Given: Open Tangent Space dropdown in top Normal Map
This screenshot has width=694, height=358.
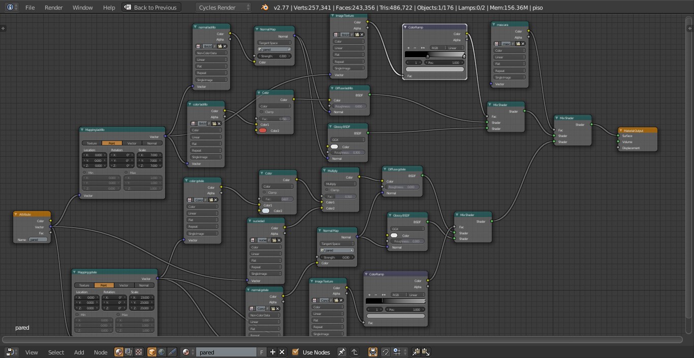Looking at the screenshot, I should pos(274,43).
